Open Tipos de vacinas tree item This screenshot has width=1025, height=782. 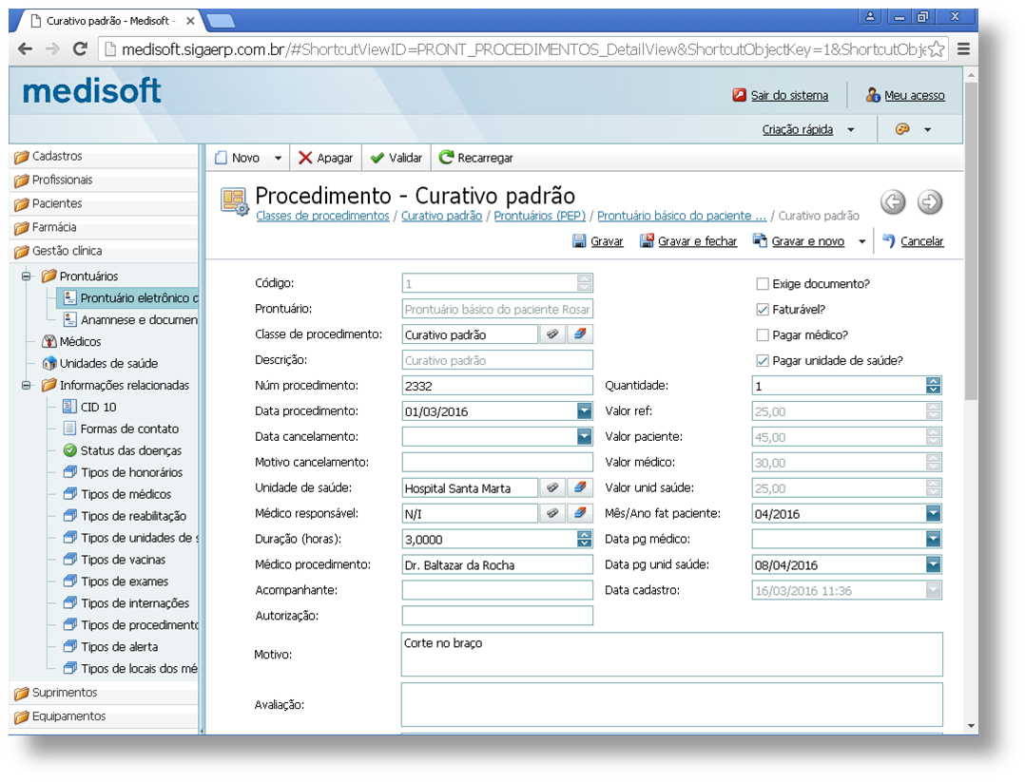114,560
